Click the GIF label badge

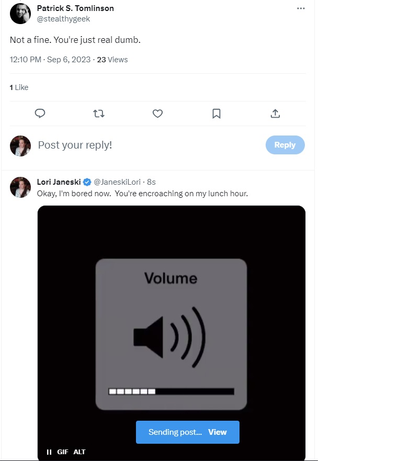[63, 452]
